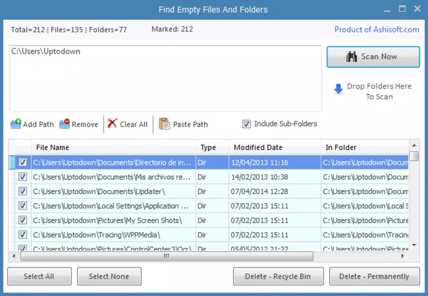This screenshot has width=428, height=296.
Task: Click Delete - Recycle Bin button
Action: click(278, 276)
